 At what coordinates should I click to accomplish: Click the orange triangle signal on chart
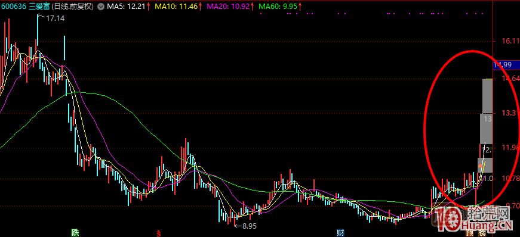pos(480,164)
